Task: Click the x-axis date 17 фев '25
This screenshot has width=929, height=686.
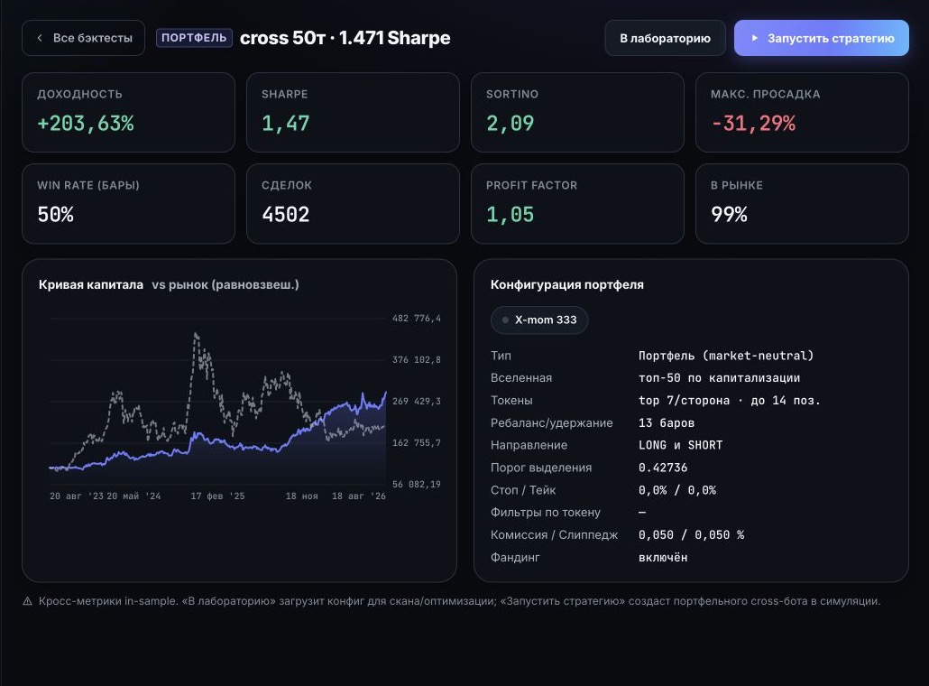Action: pos(217,496)
